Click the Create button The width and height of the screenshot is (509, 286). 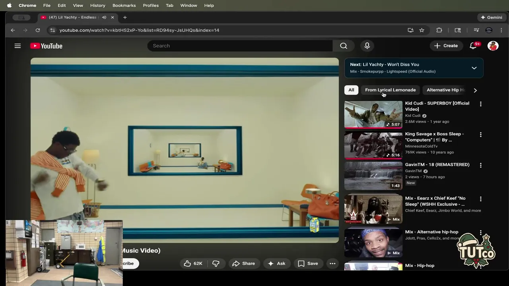coord(446,46)
